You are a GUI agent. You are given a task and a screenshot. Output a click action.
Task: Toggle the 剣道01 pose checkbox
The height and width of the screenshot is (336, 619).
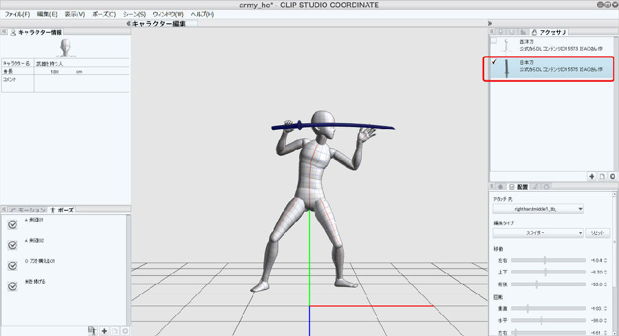(x=12, y=225)
